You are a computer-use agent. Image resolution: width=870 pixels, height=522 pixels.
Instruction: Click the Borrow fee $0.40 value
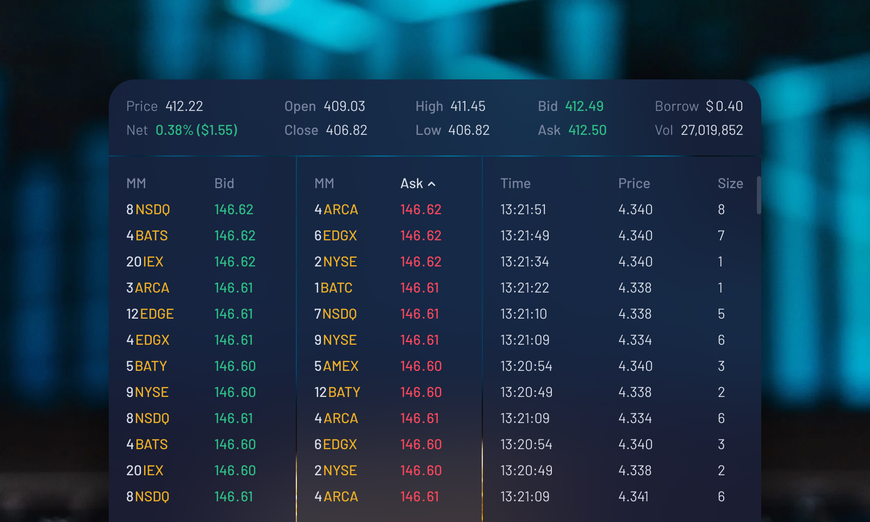(724, 107)
